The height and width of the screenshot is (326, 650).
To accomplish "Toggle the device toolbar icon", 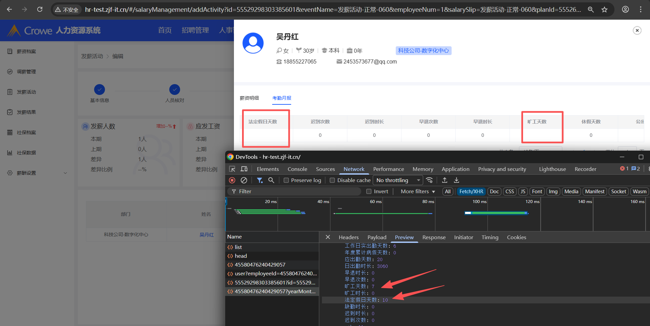I will click(244, 169).
